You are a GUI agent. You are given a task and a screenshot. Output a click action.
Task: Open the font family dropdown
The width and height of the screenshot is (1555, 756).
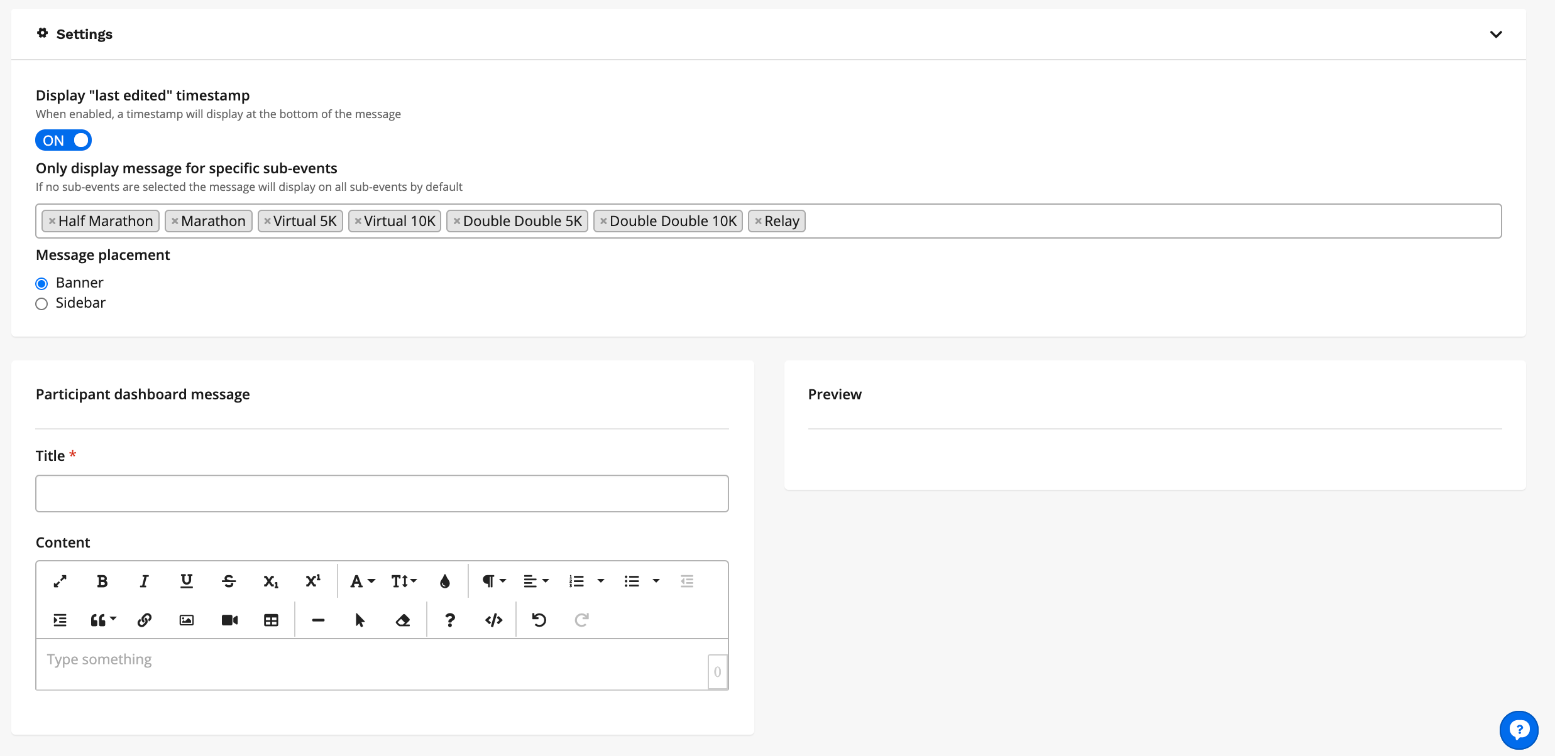(x=362, y=581)
